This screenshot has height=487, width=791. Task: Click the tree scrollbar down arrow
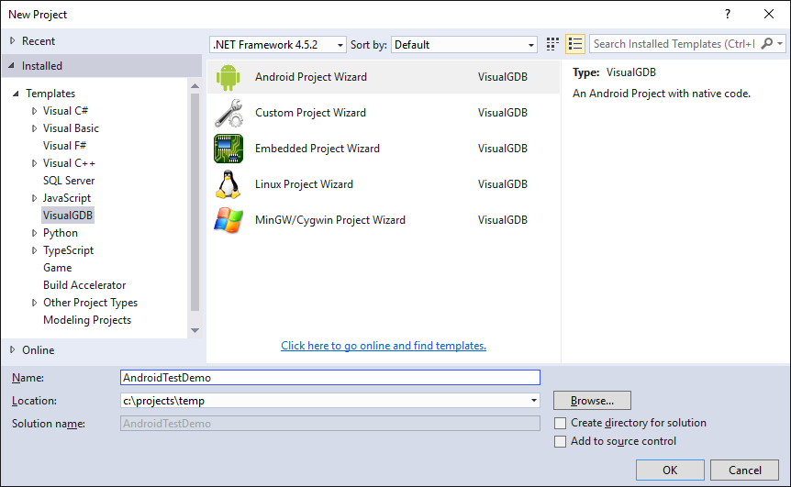pos(195,331)
